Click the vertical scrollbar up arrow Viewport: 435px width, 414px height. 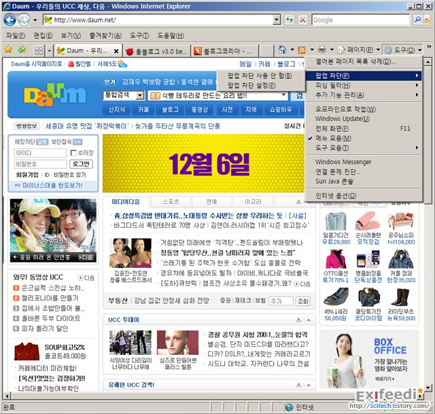tap(428, 62)
